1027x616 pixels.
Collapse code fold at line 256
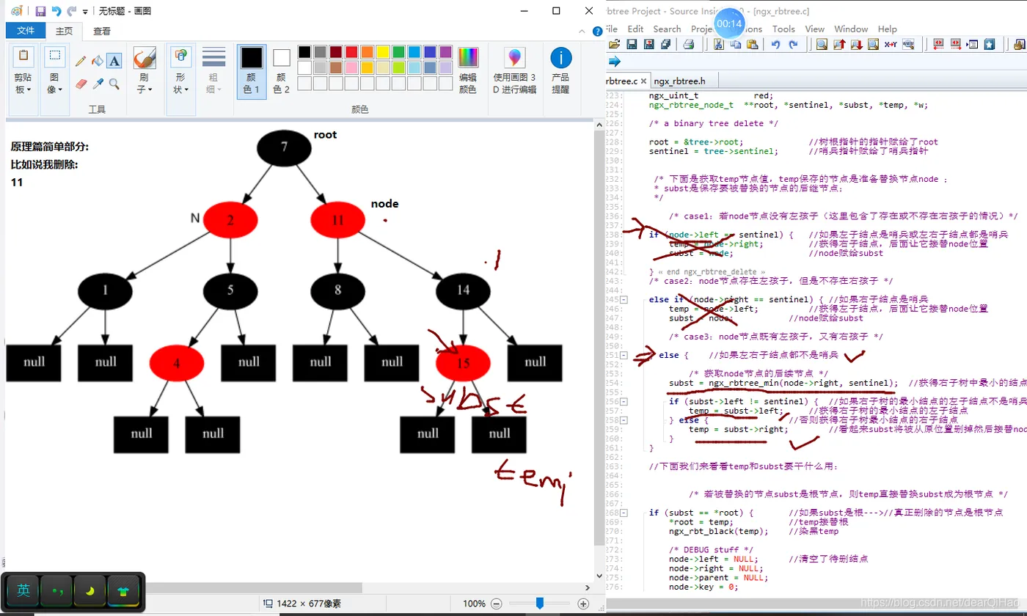624,401
